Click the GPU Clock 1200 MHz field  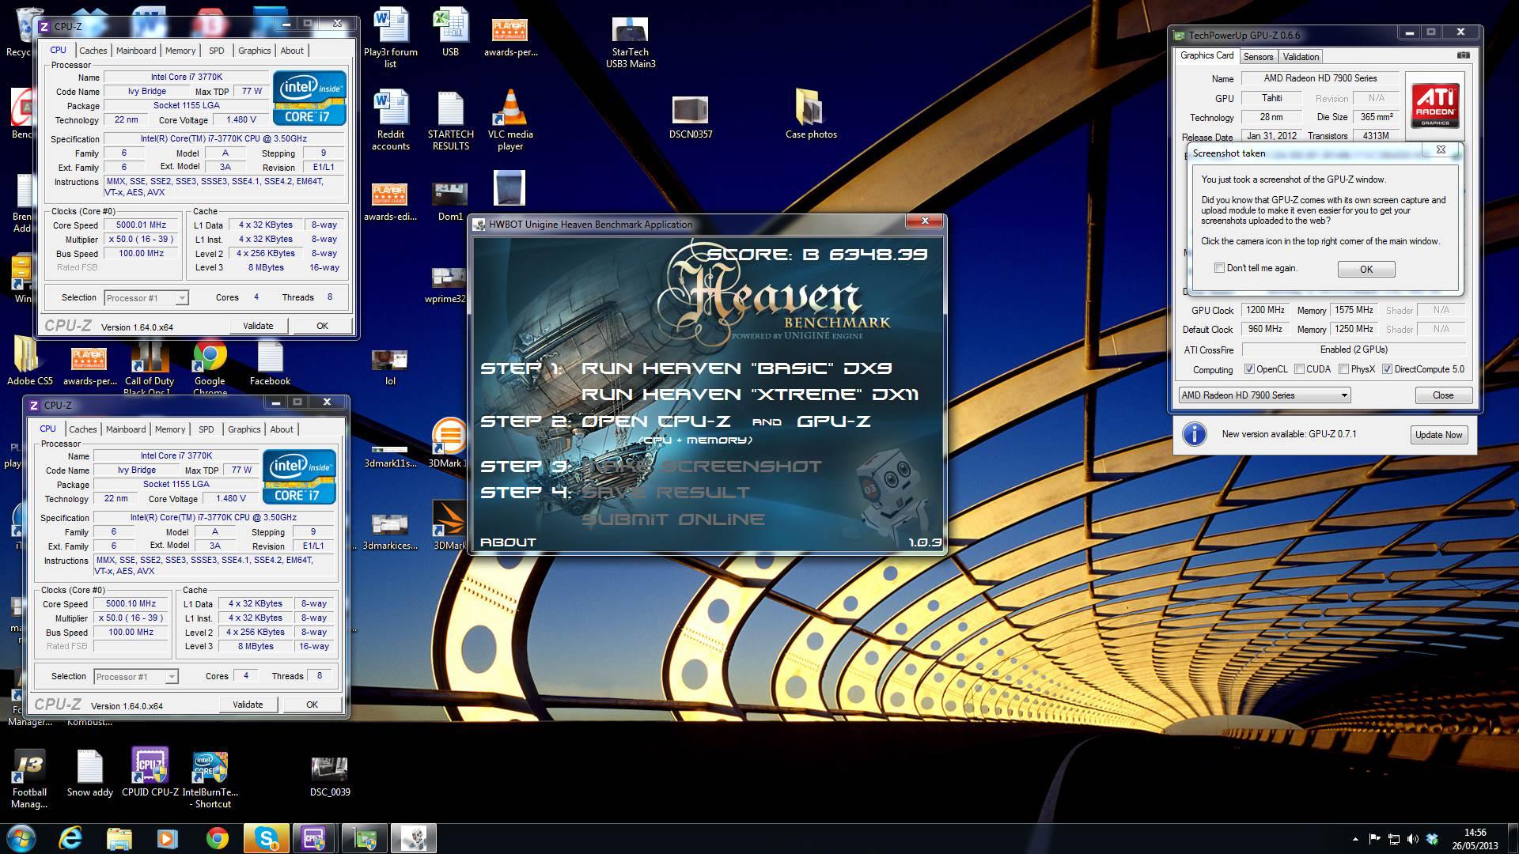(x=1265, y=310)
